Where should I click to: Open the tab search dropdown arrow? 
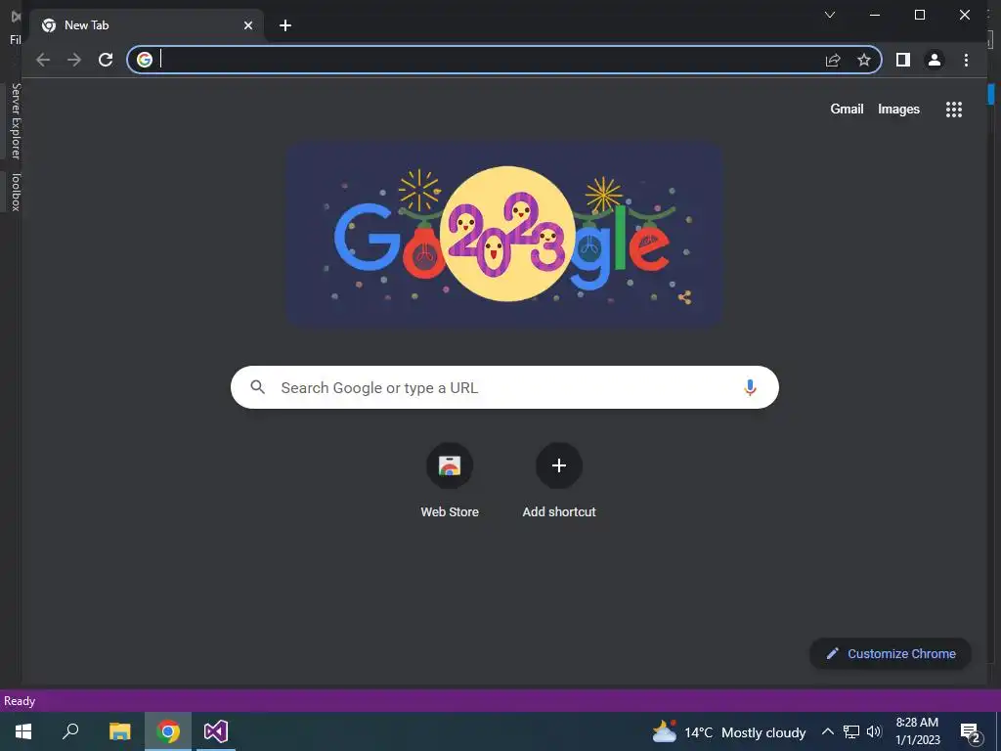coord(830,15)
